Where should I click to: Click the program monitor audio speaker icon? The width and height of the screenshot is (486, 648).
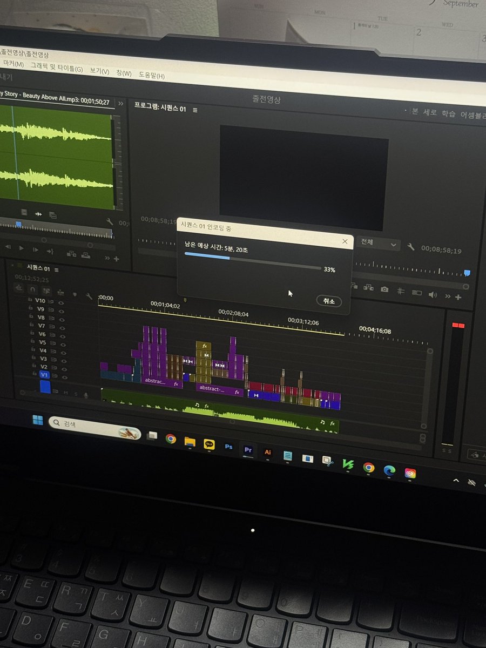[433, 295]
